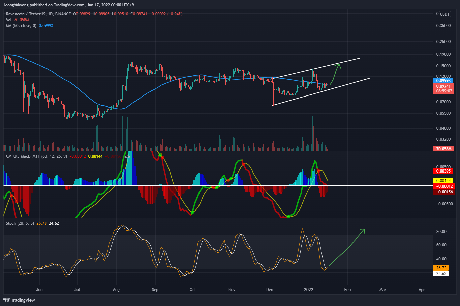Click the open value O0.09829
Screen dimensions: 460x306
pyautogui.click(x=82, y=14)
